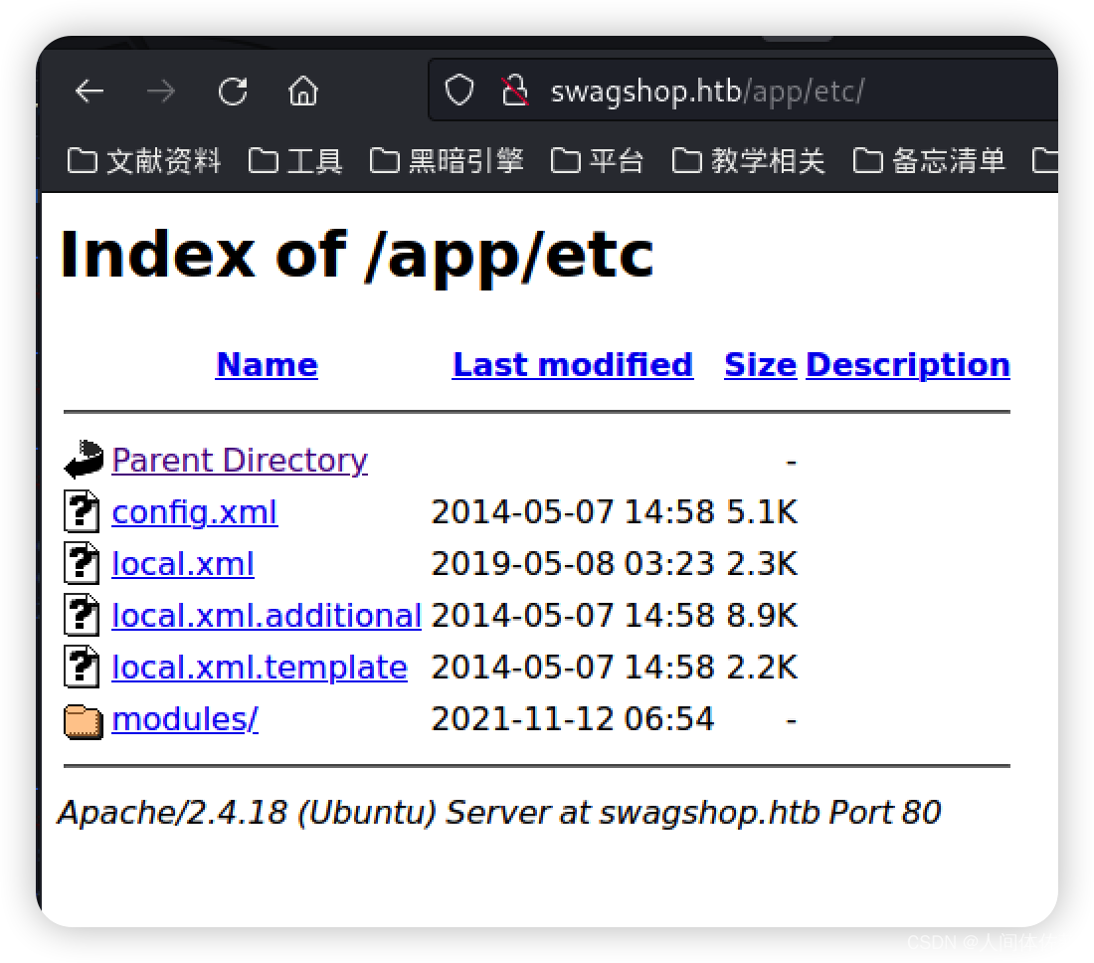The height and width of the screenshot is (963, 1094).
Task: Click the local.xml date 2019-05-08 03:23
Action: click(573, 564)
